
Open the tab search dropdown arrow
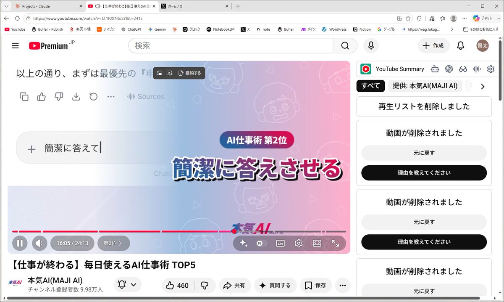6,6
